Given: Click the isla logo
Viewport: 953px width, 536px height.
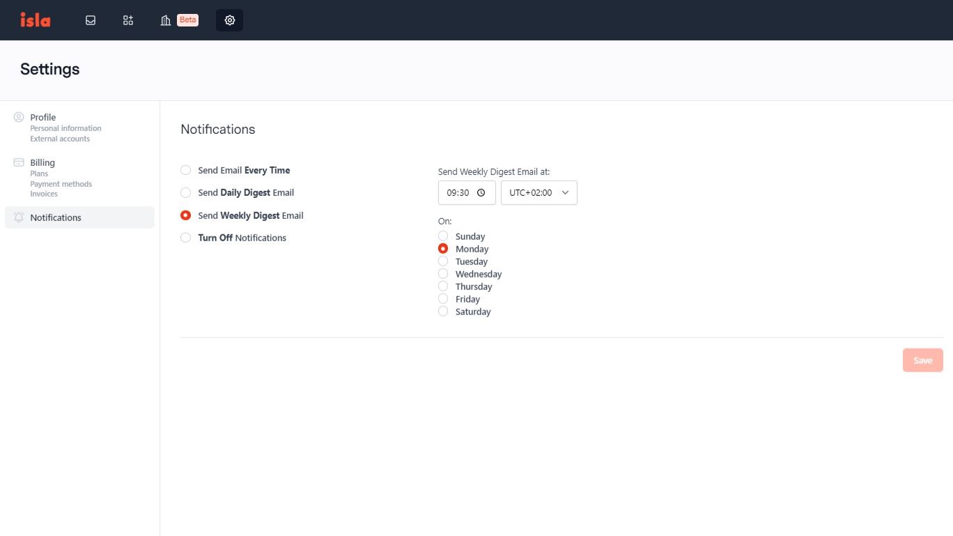Looking at the screenshot, I should [x=35, y=20].
